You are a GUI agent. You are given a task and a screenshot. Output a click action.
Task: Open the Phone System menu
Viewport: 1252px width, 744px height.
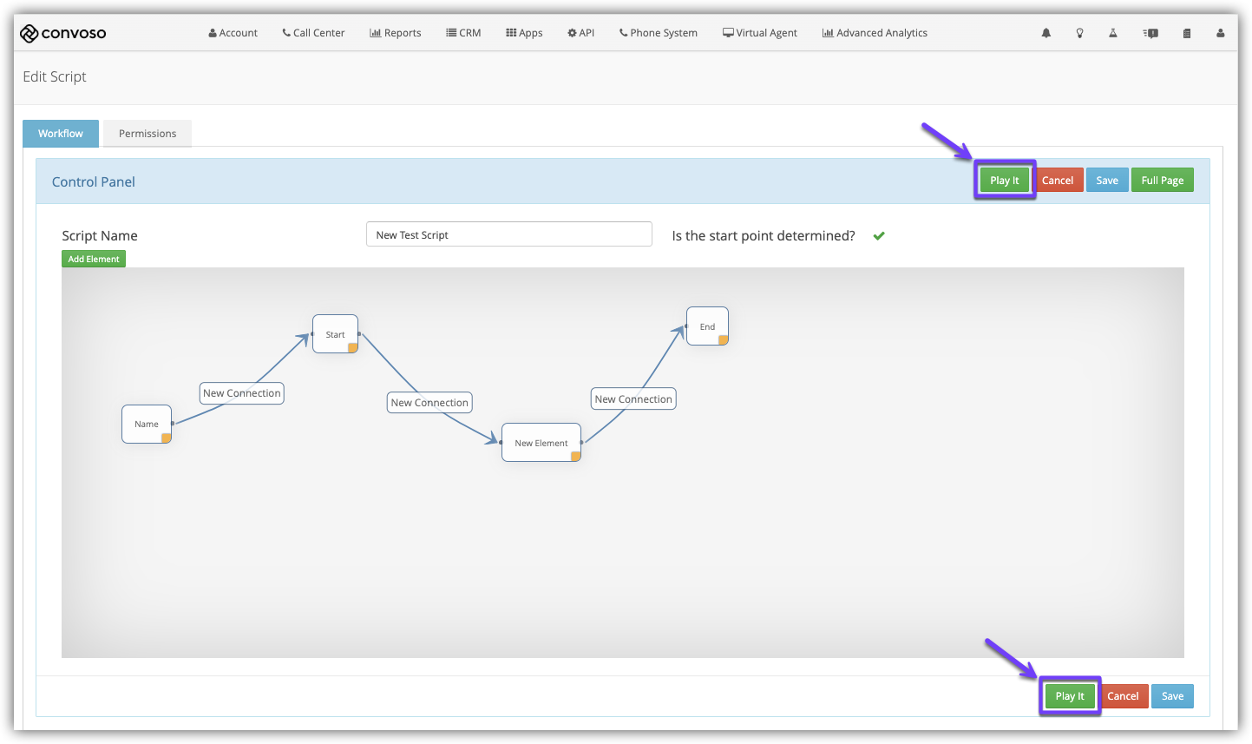658,33
